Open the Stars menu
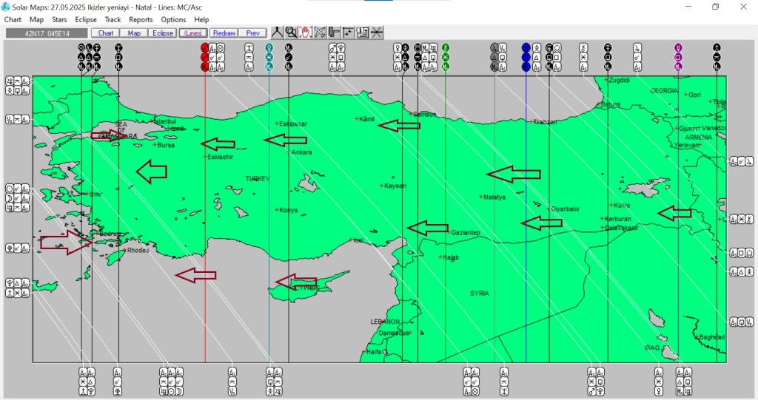 [59, 20]
